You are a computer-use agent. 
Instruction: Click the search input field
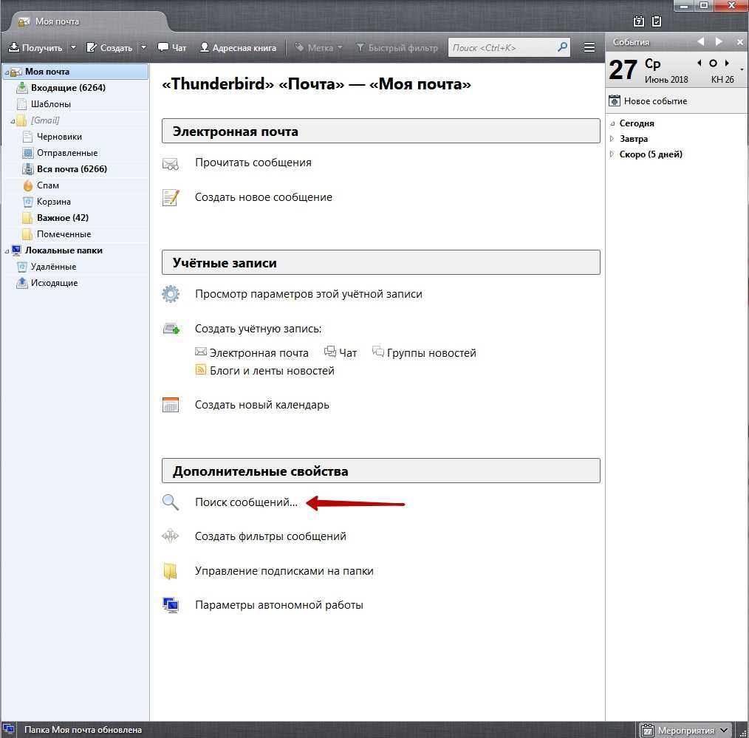[x=501, y=47]
